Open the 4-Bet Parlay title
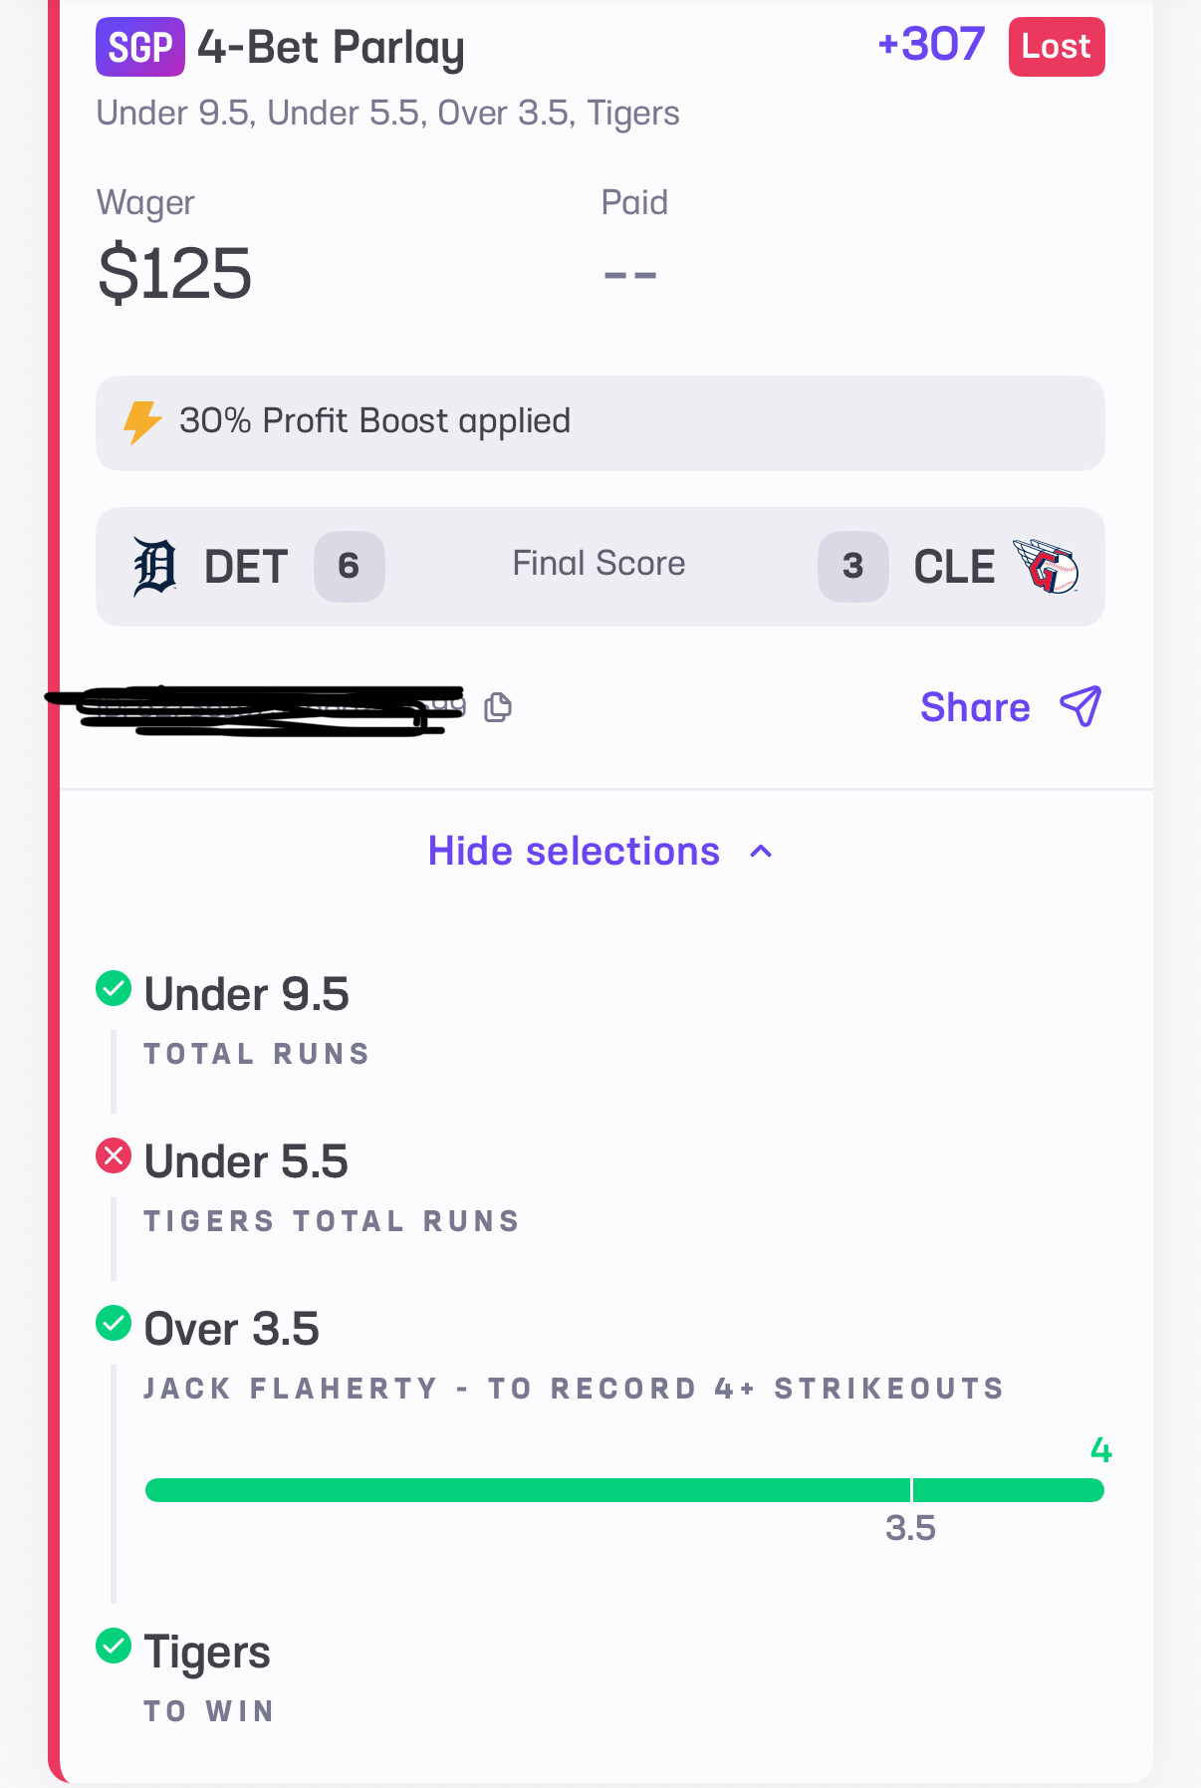The image size is (1201, 1788). pyautogui.click(x=331, y=47)
